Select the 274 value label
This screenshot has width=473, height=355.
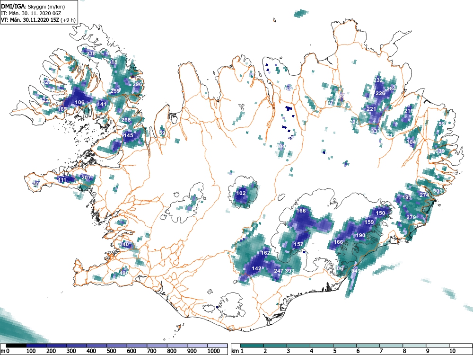click(x=424, y=195)
